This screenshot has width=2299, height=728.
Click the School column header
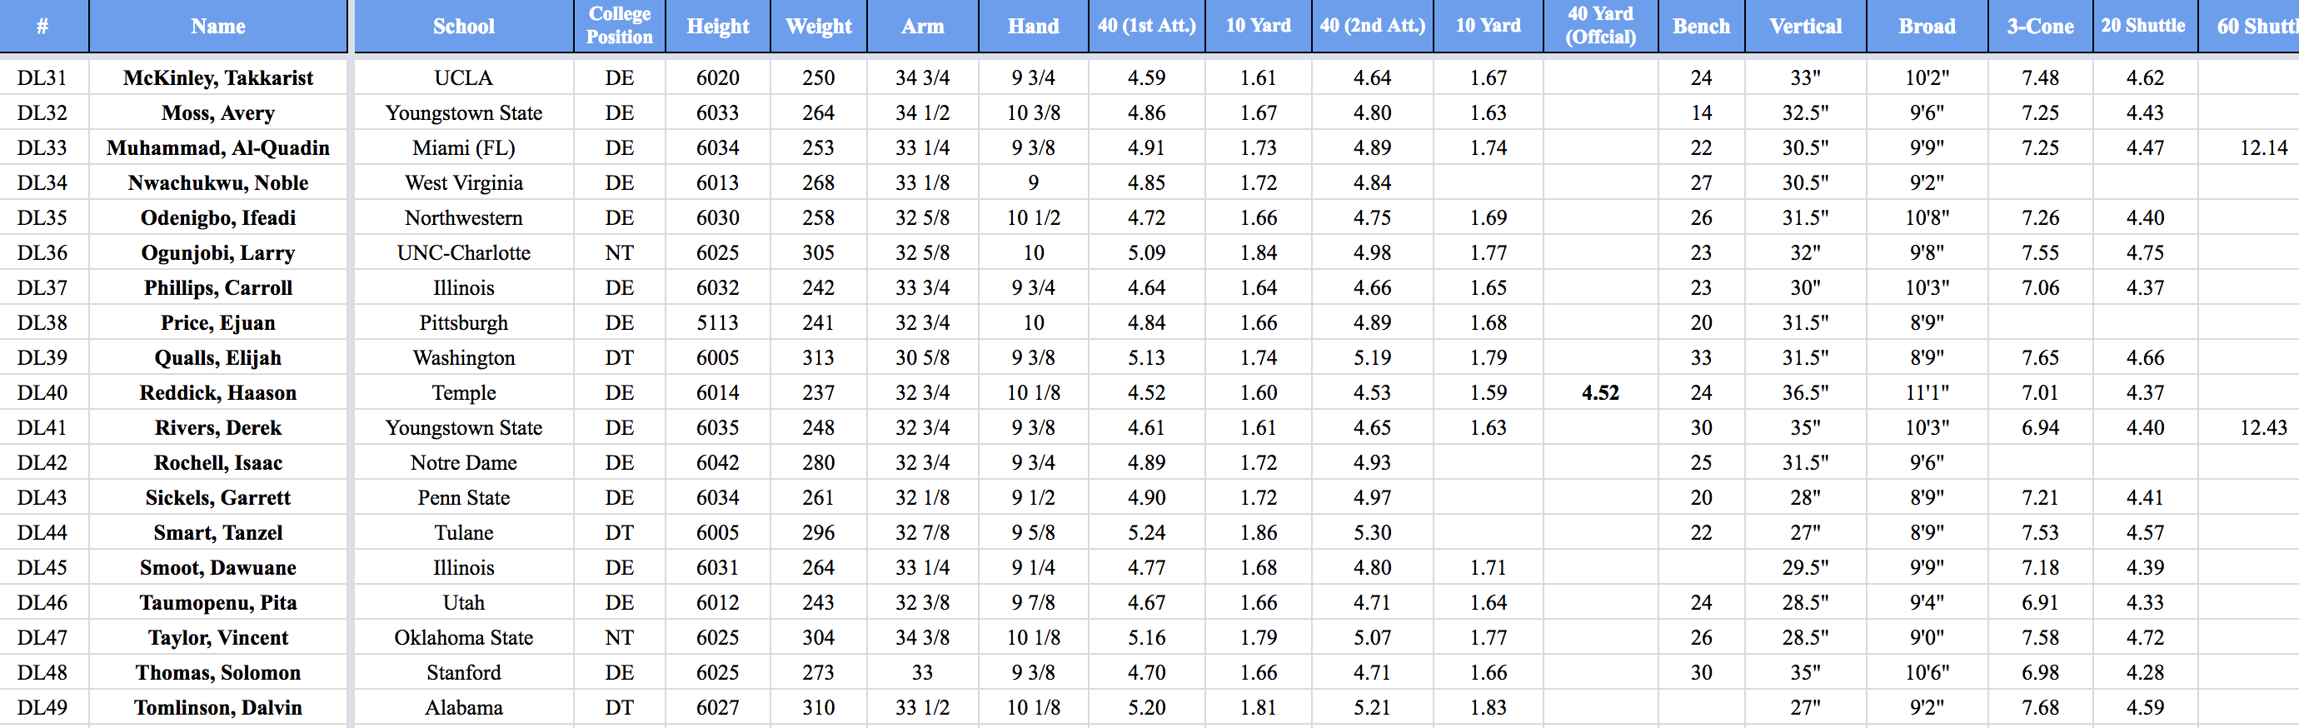pyautogui.click(x=463, y=26)
